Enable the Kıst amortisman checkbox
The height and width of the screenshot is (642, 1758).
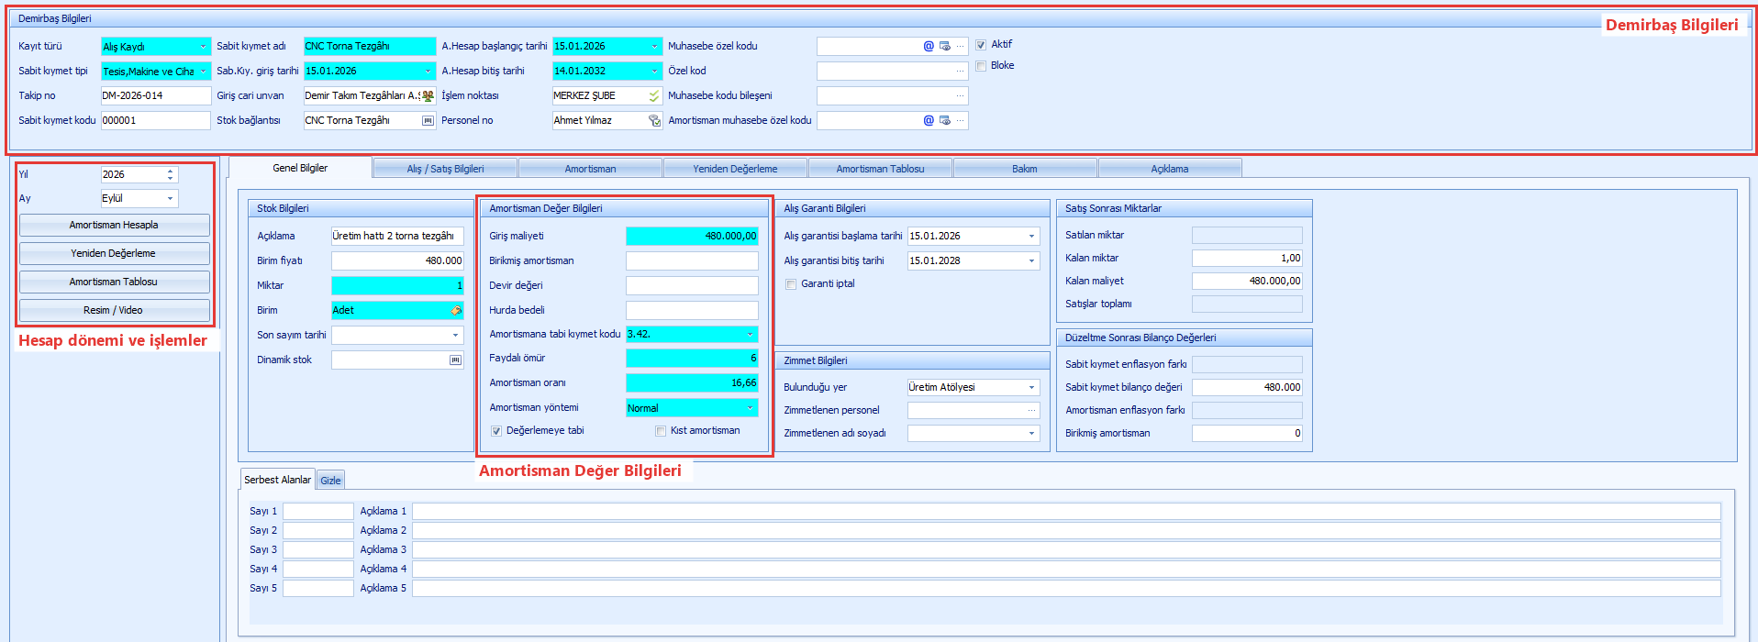[x=661, y=431]
